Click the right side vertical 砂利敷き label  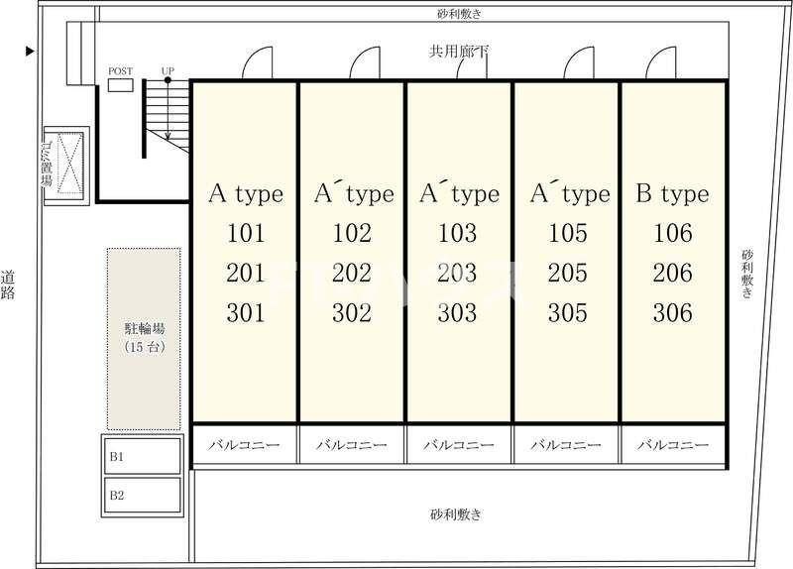tap(747, 274)
